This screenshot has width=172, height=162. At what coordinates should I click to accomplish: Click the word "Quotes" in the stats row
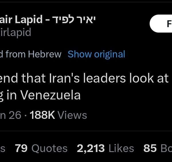click(x=49, y=148)
